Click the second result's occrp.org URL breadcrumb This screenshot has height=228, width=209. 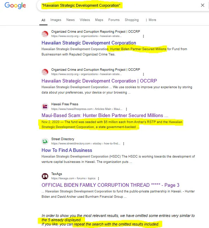click(x=86, y=74)
